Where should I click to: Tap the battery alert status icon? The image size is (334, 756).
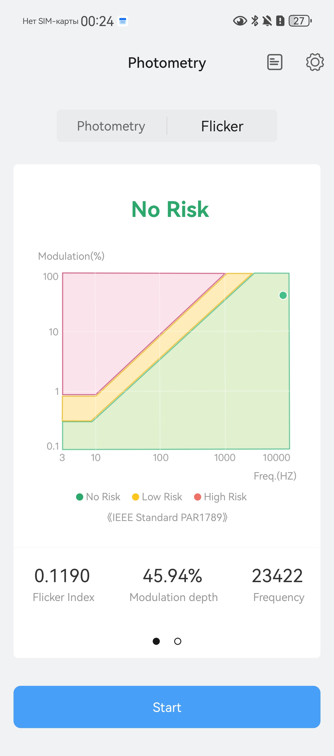pos(280,21)
